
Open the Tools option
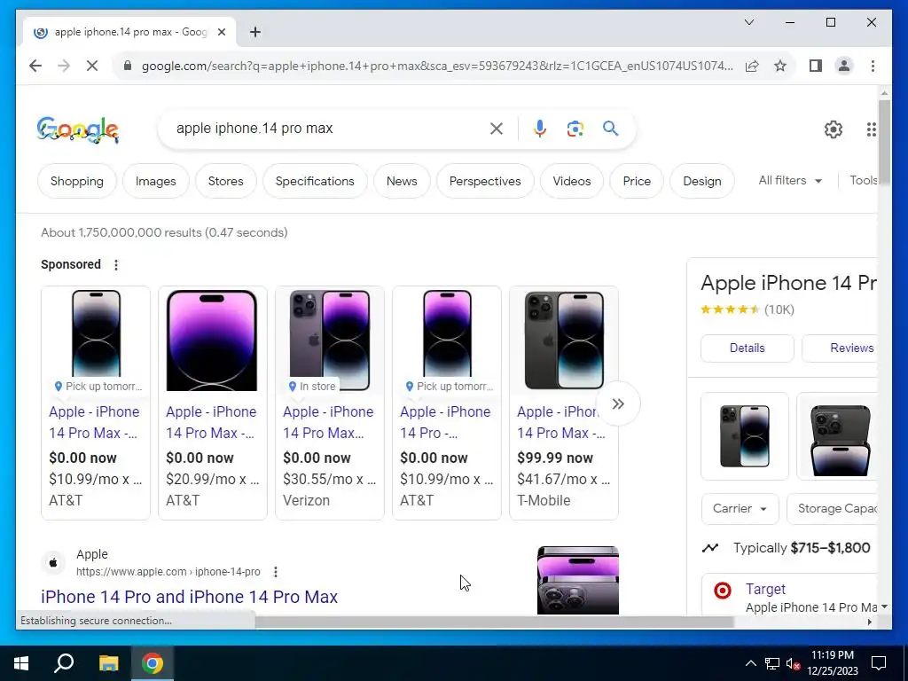(863, 181)
